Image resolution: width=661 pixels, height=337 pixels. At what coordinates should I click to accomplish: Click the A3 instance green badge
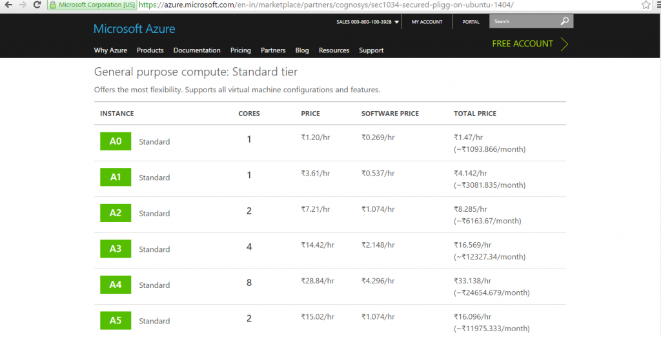116,249
